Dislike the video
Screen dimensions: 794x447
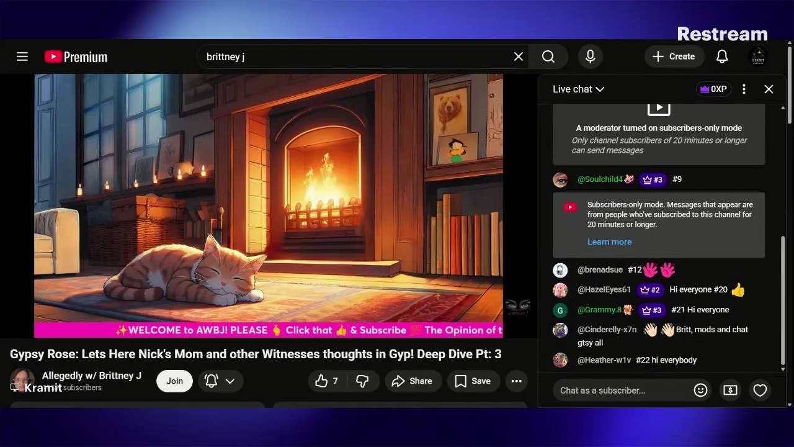363,381
